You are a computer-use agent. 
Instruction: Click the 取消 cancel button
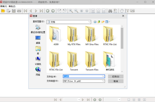[x=116, y=81]
